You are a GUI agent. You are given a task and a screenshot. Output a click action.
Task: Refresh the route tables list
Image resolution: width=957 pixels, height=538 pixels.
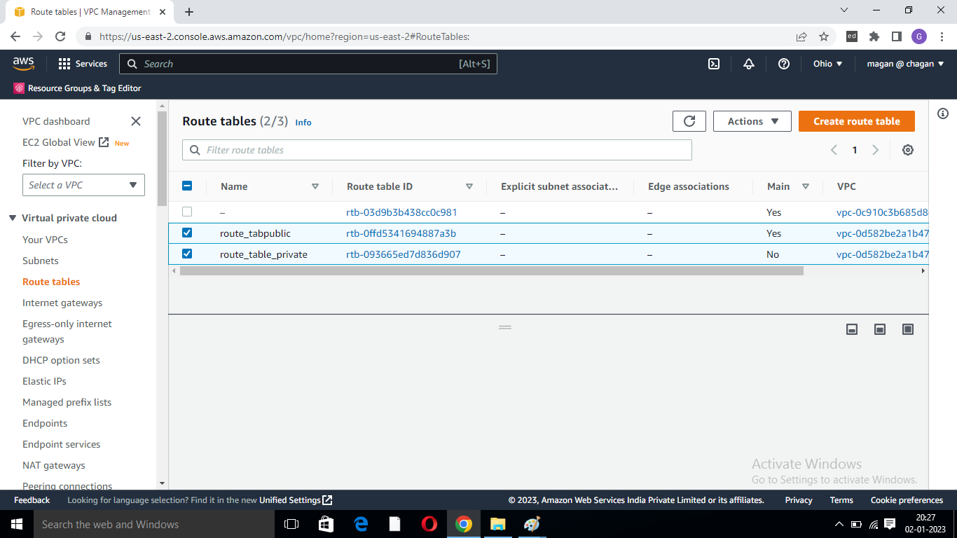689,120
